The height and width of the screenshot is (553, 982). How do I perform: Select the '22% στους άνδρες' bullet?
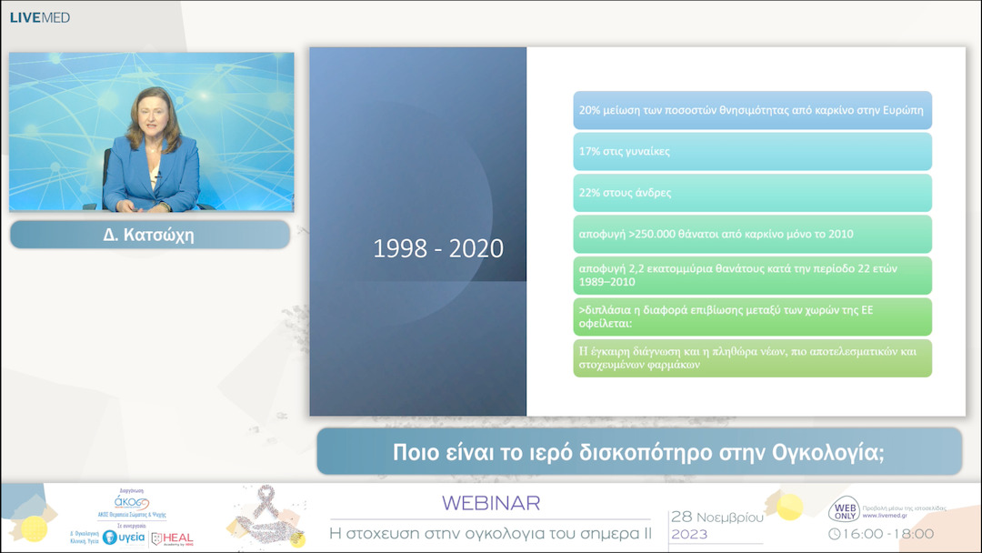752,193
